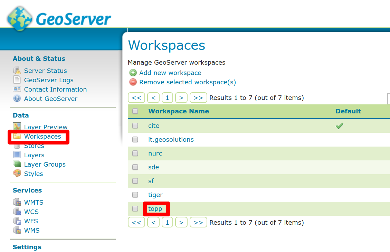
Task: Select page 1 in top pager
Action: pyautogui.click(x=167, y=97)
